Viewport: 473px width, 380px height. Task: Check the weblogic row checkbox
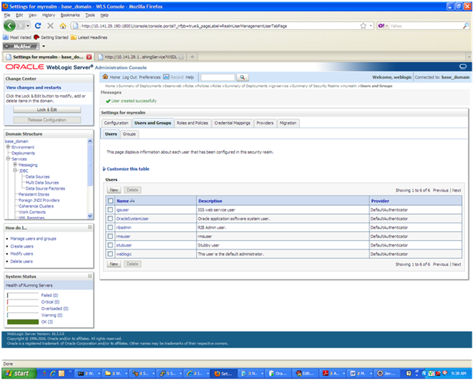110,254
